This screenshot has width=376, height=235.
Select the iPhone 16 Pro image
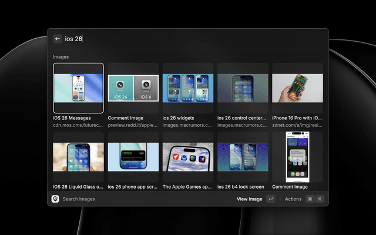coord(297,88)
